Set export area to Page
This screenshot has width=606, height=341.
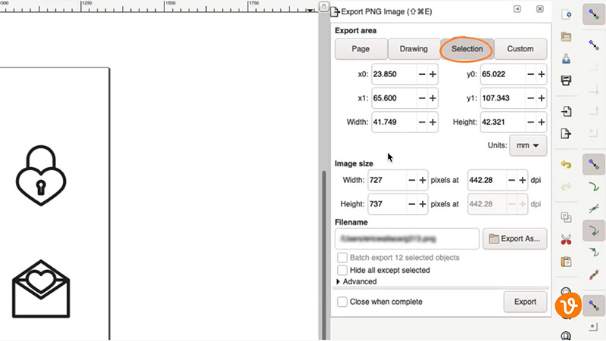[x=361, y=49]
